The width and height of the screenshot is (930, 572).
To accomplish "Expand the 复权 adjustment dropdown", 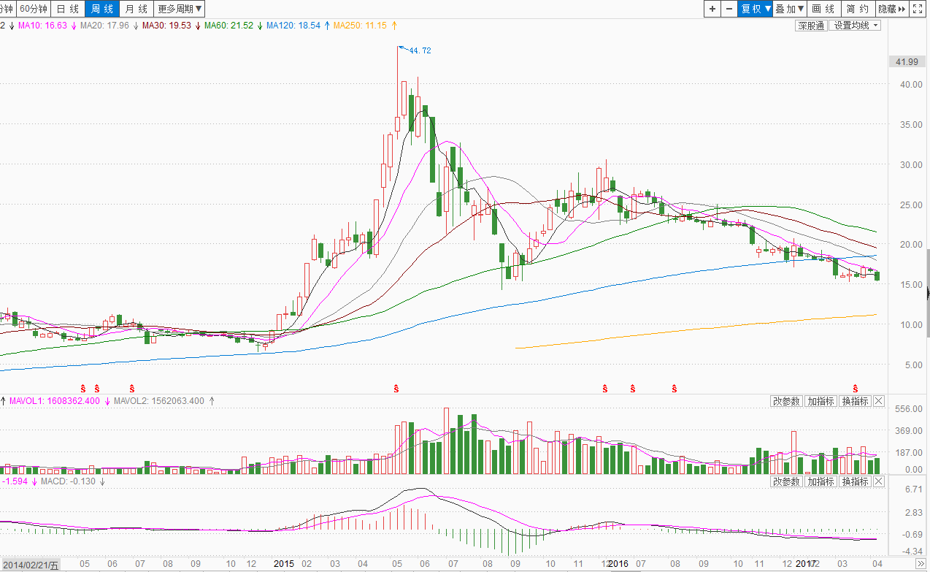I will click(x=756, y=9).
